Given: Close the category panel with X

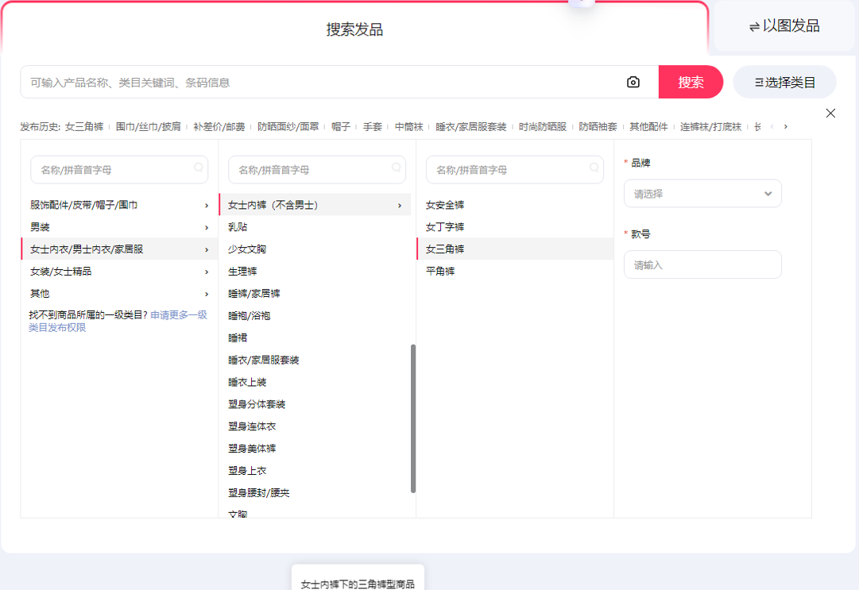Looking at the screenshot, I should pos(830,114).
